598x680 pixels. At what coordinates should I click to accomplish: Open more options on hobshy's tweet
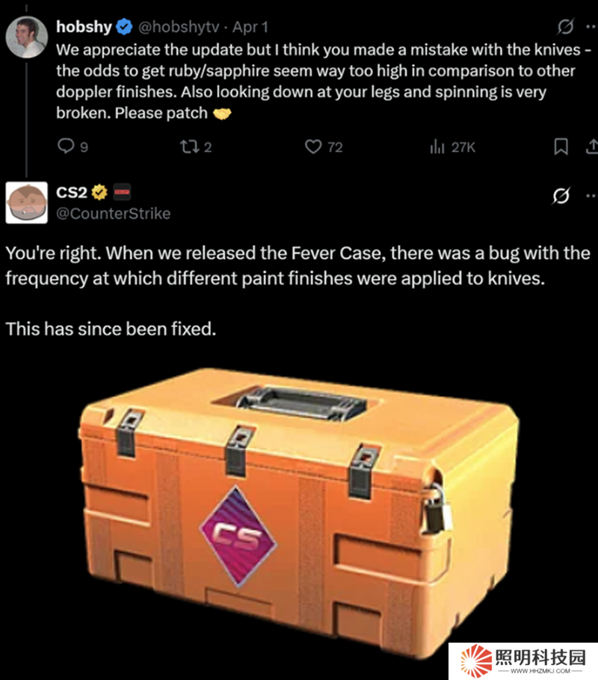591,27
